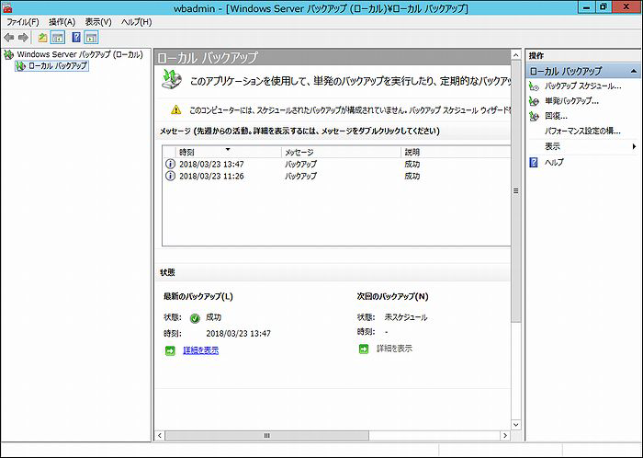The height and width of the screenshot is (458, 643).
Task: Click the green success check icon
Action: tap(195, 318)
